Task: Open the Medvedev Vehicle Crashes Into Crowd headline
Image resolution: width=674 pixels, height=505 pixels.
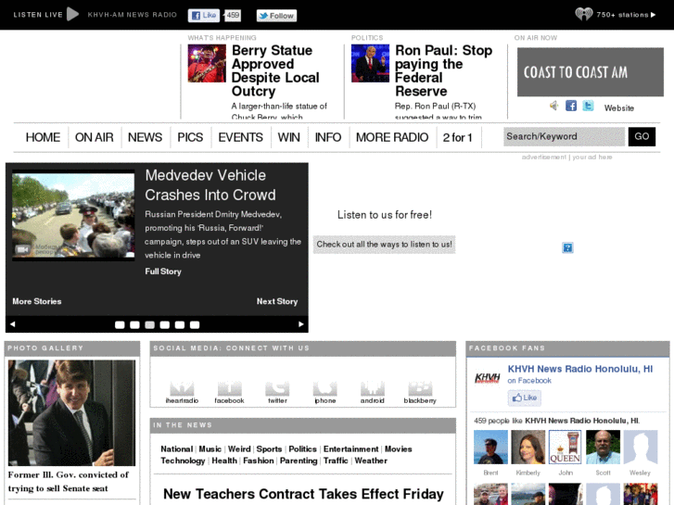Action: (x=210, y=185)
